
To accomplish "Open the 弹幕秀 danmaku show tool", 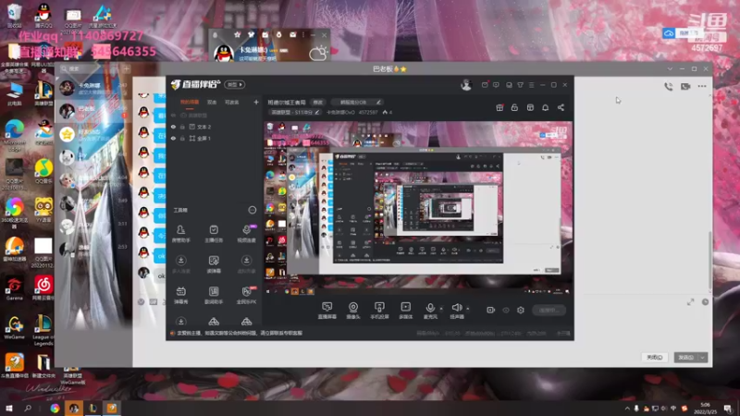I will pos(180,295).
